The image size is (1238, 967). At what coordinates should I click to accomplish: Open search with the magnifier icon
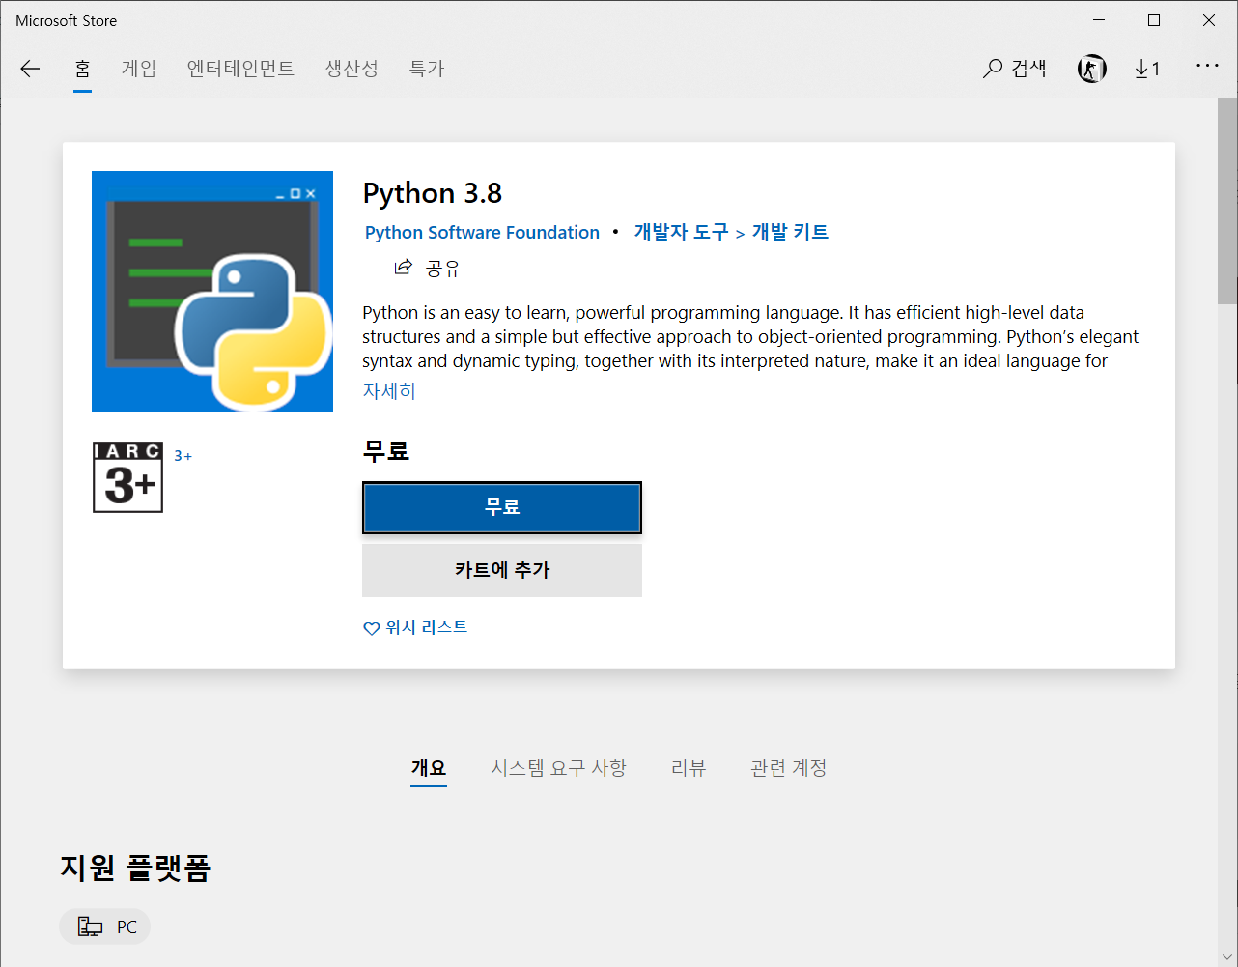pyautogui.click(x=993, y=69)
